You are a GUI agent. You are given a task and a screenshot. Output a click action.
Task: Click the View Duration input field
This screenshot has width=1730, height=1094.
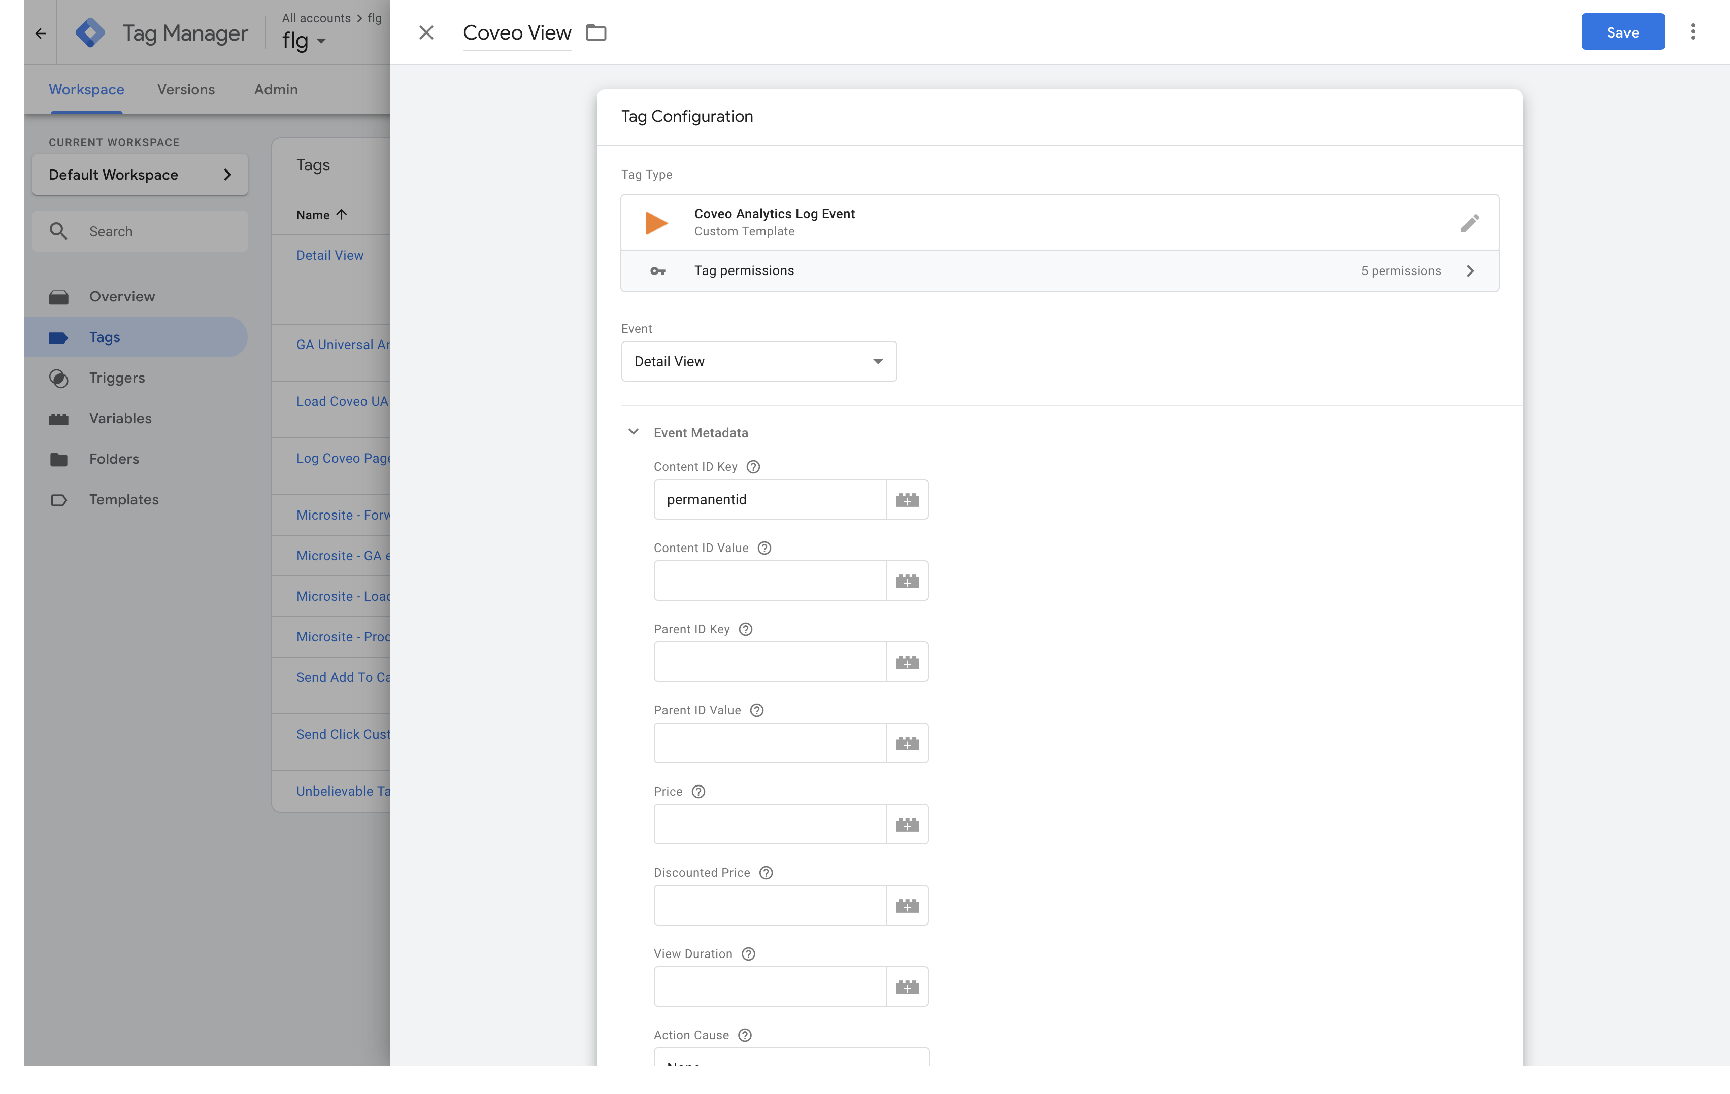click(770, 986)
